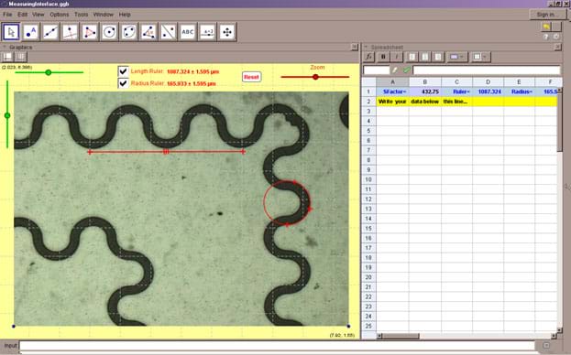571x355 pixels.
Task: Align cell text left in Spreadsheet
Action: click(412, 57)
